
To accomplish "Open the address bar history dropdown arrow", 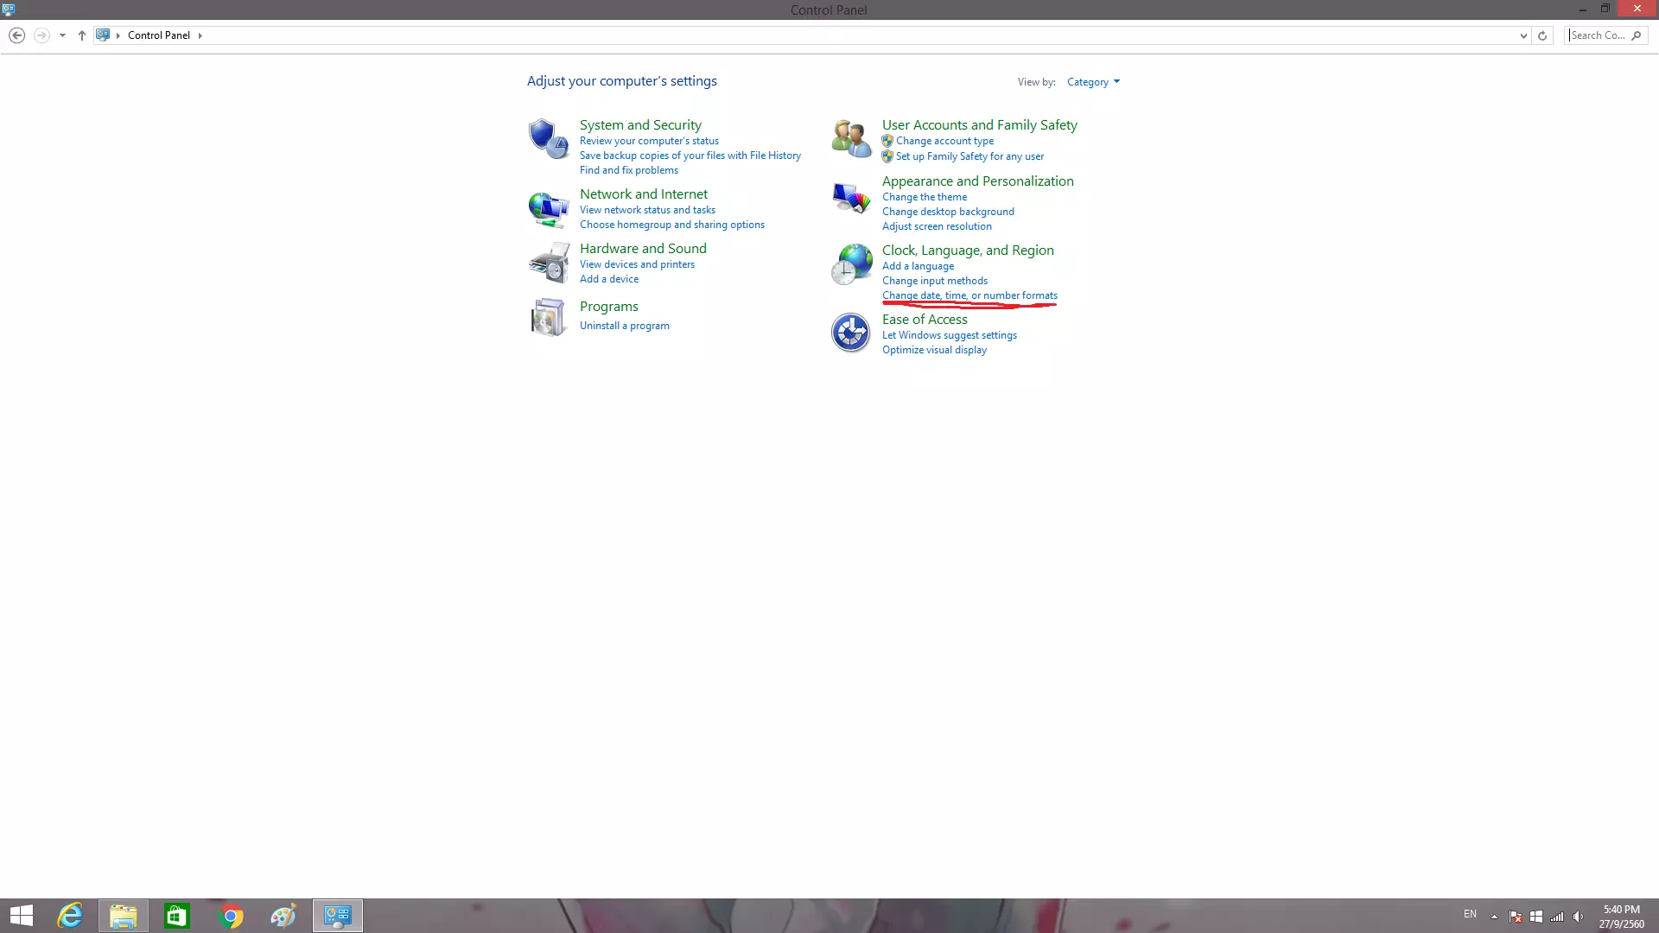I will coord(1522,35).
